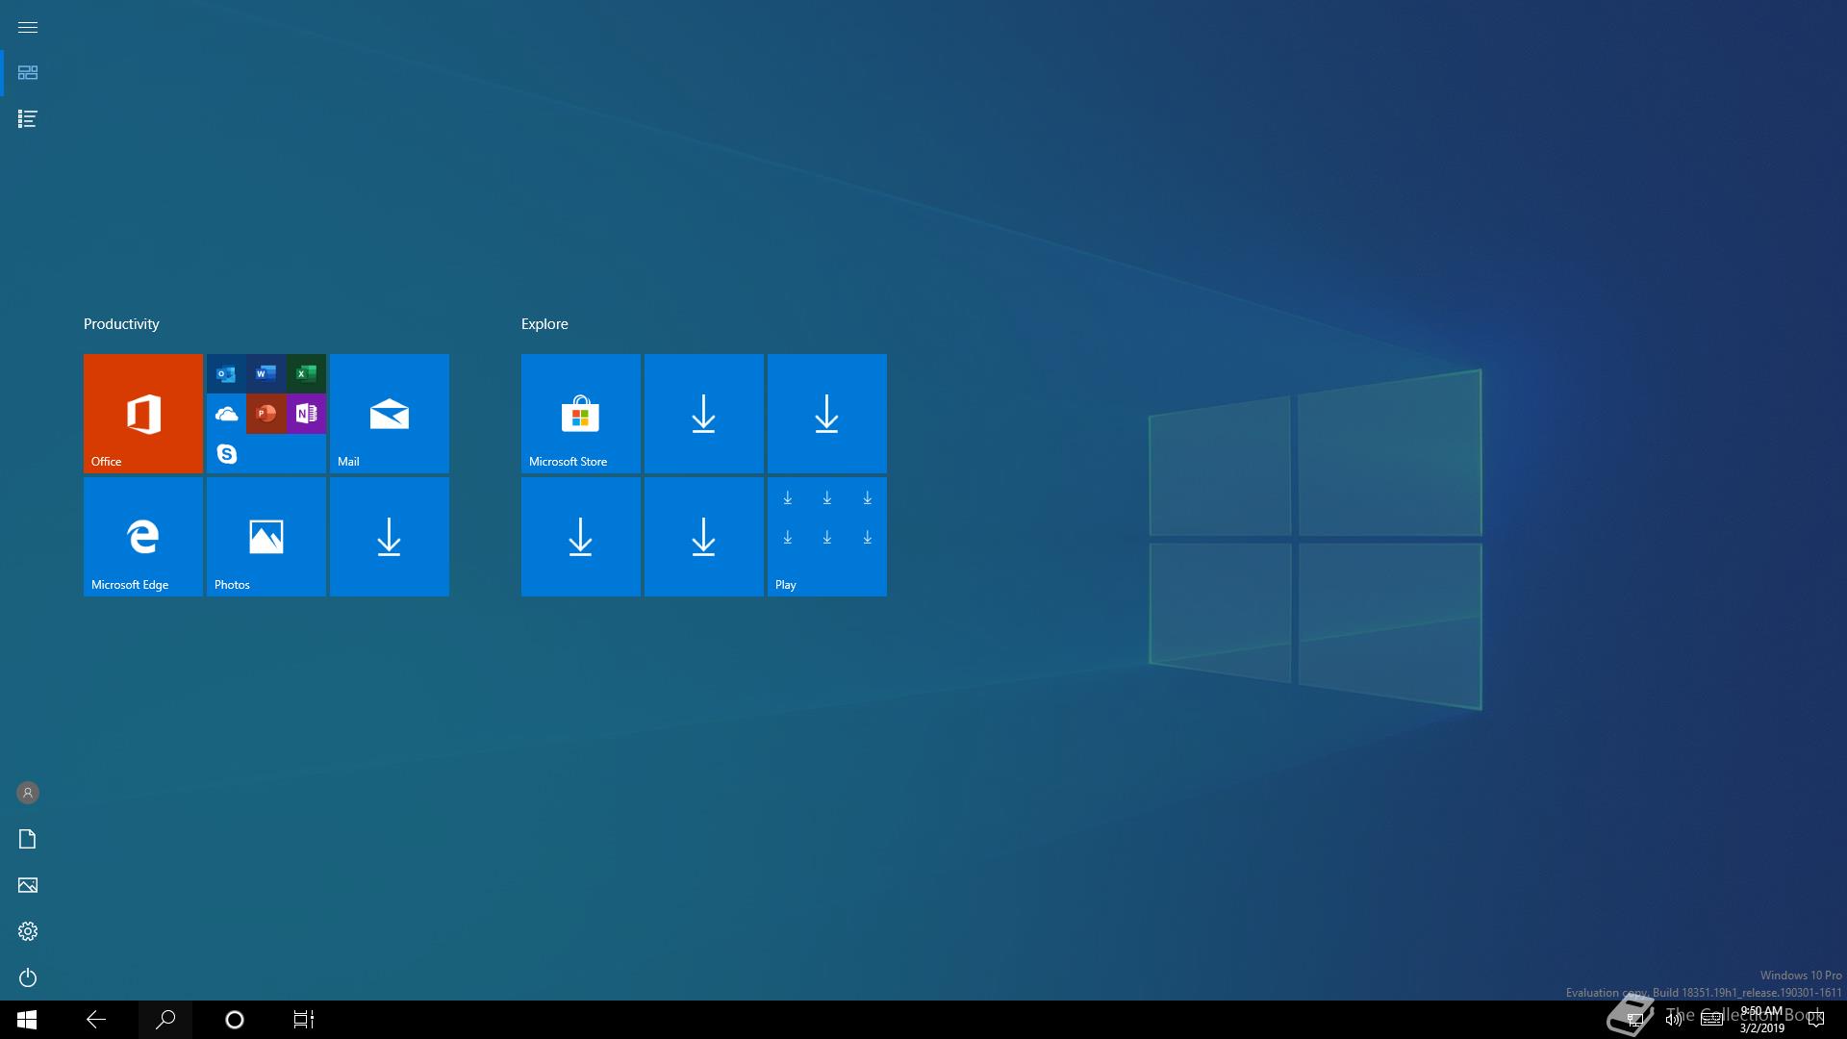Open the Office apps folder tile with Skype
Screen dimensions: 1847x1039
point(266,414)
